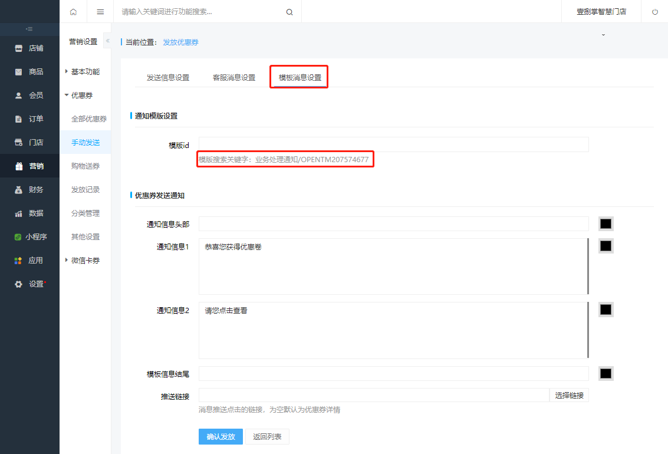This screenshot has height=454, width=668.
Task: Collapse the 营销设置 submenu panel arrow
Action: (107, 41)
